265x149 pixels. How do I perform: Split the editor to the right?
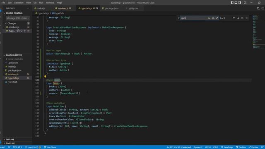point(263,8)
